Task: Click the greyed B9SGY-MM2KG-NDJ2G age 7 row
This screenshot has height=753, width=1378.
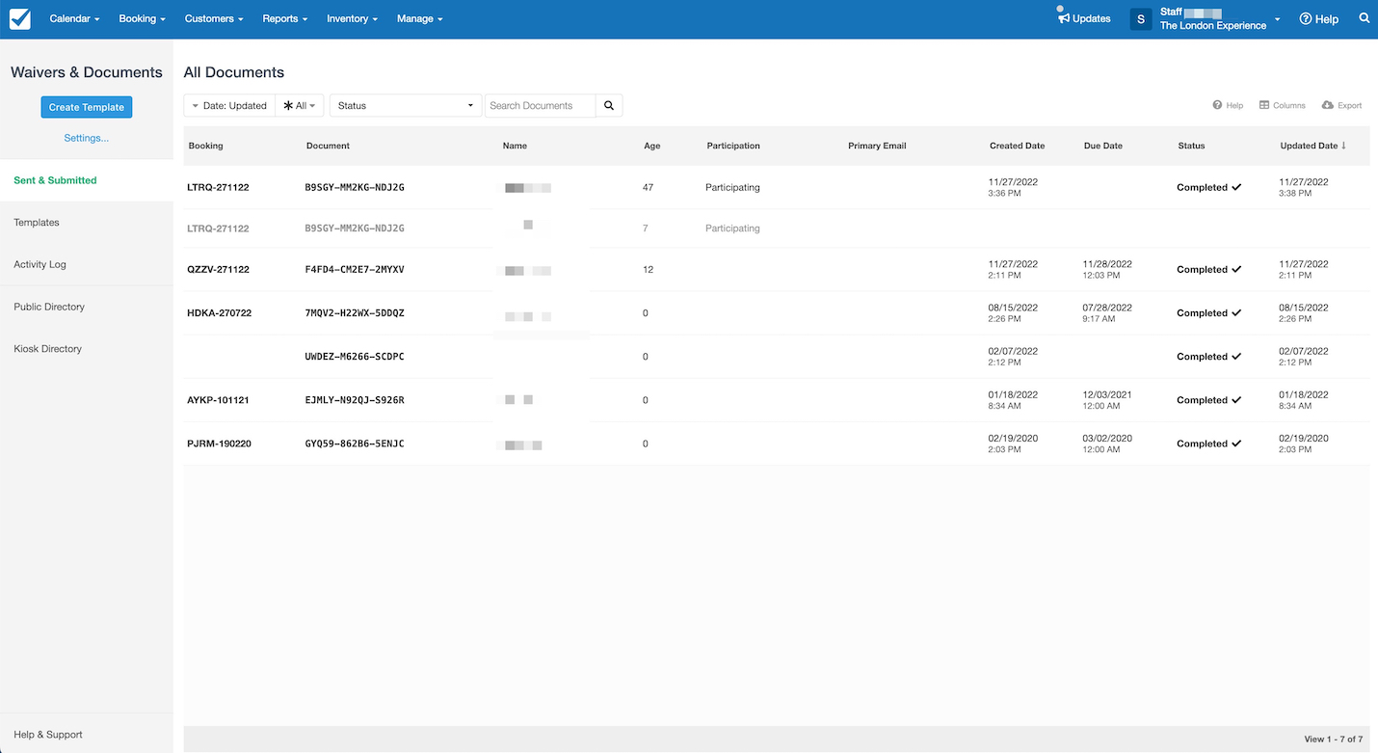Action: click(777, 229)
